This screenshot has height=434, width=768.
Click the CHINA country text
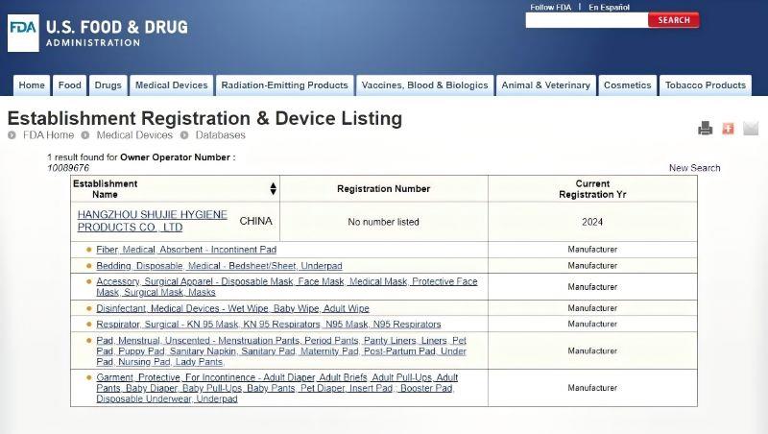click(255, 221)
